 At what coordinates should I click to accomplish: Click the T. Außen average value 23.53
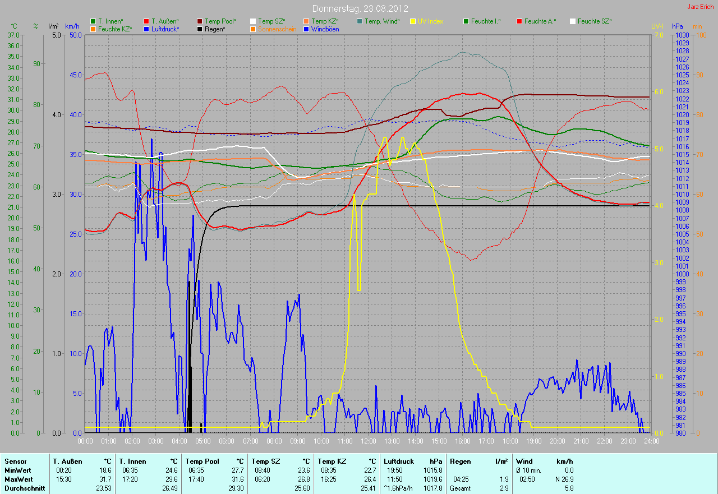tap(104, 488)
